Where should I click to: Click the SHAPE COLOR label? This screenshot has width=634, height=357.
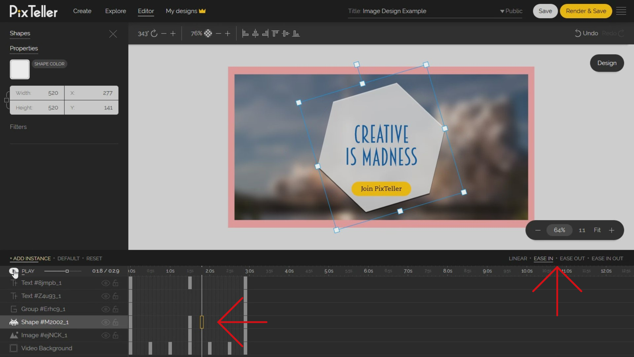click(x=50, y=64)
